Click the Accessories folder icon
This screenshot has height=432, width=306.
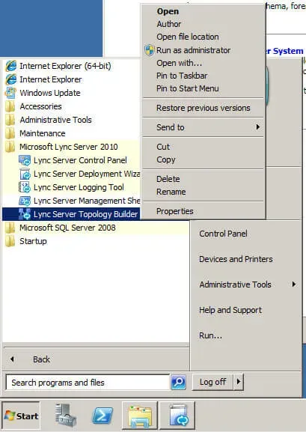pos(10,106)
